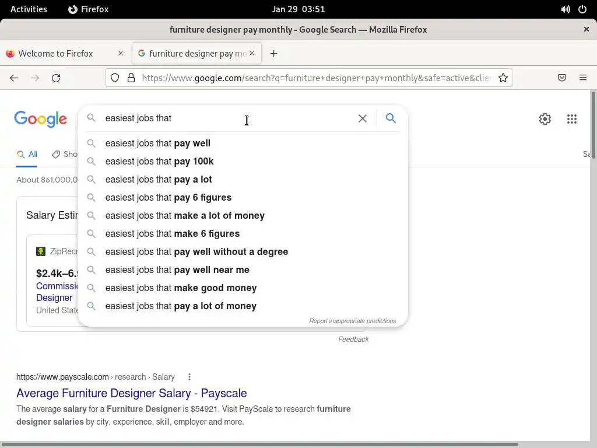Click the blue magnifier search button
597x448 pixels.
391,118
